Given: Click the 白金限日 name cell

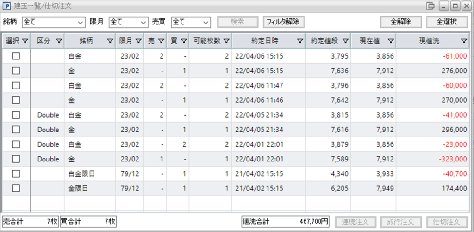Looking at the screenshot, I should click(x=90, y=173).
